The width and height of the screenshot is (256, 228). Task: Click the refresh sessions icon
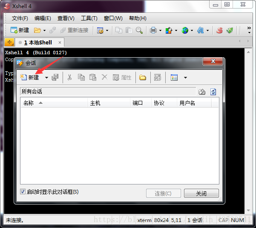tap(213, 92)
